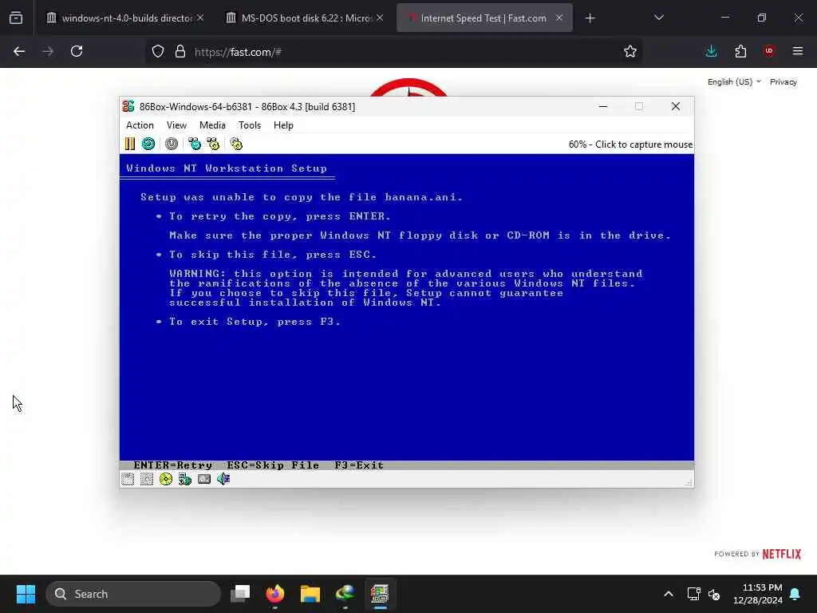The image size is (817, 613).
Task: Open File Explorer from the taskbar
Action: click(x=310, y=594)
